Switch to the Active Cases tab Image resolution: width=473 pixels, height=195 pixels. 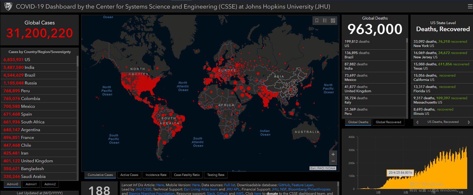(129, 175)
